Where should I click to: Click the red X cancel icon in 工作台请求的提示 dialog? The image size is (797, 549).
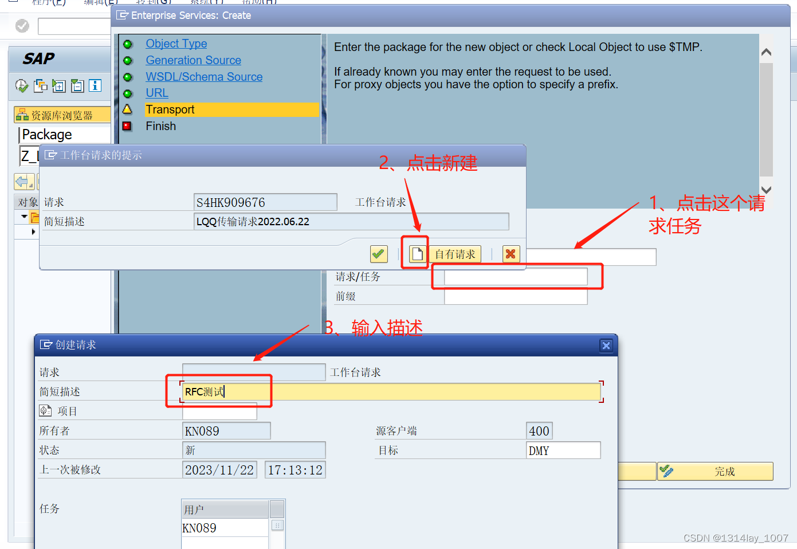511,254
